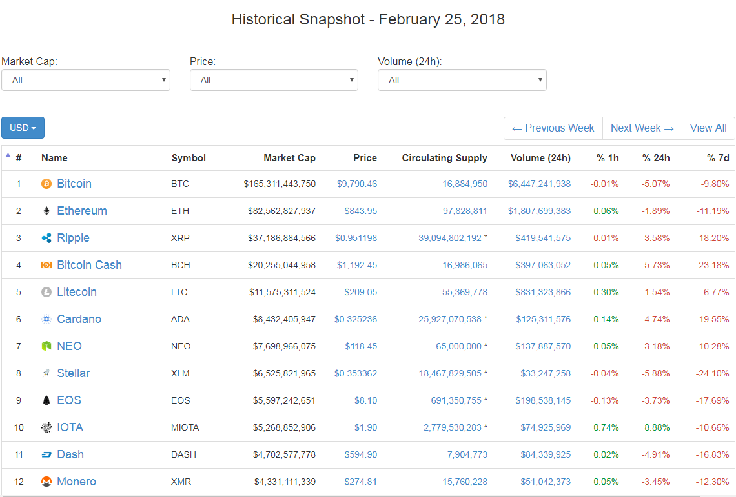
Task: Click the IOTA logo icon
Action: [x=46, y=427]
